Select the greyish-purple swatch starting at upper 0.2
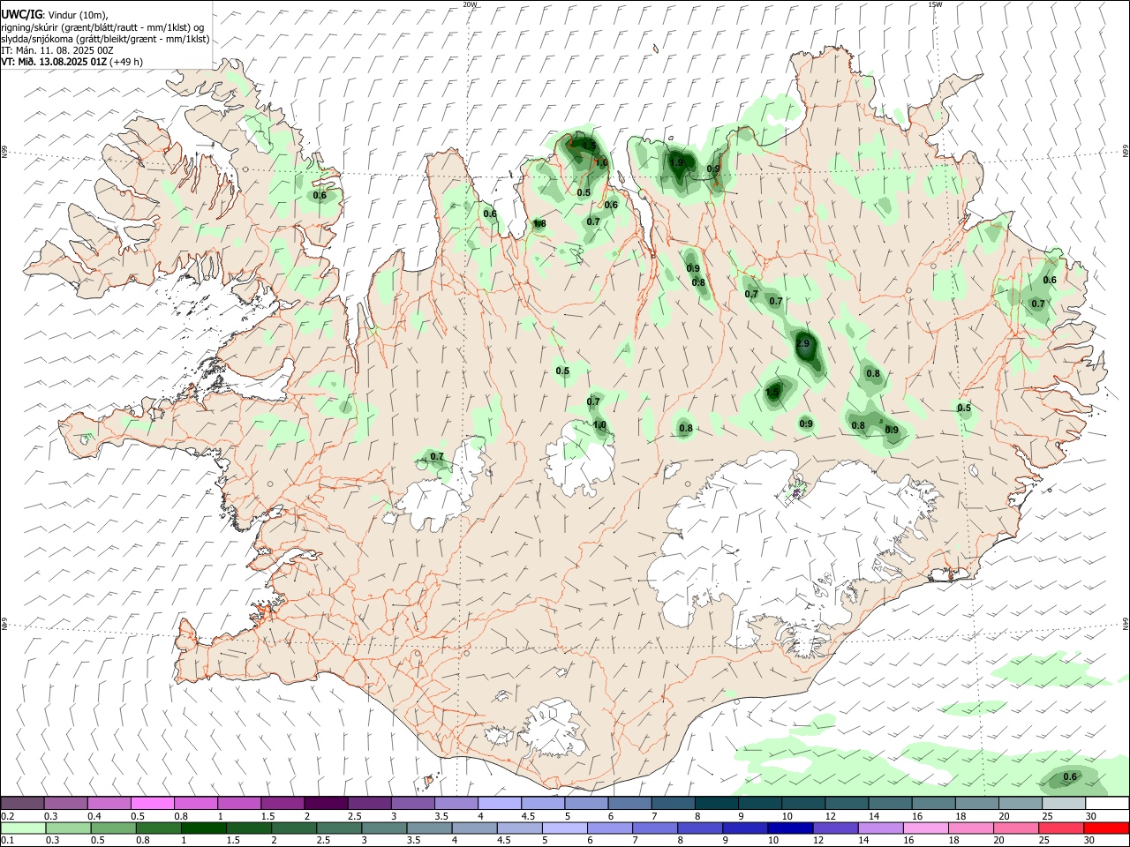1130x847 pixels. (x=23, y=803)
